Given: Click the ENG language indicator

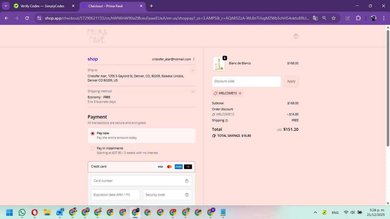Looking at the screenshot, I should click(335, 213).
